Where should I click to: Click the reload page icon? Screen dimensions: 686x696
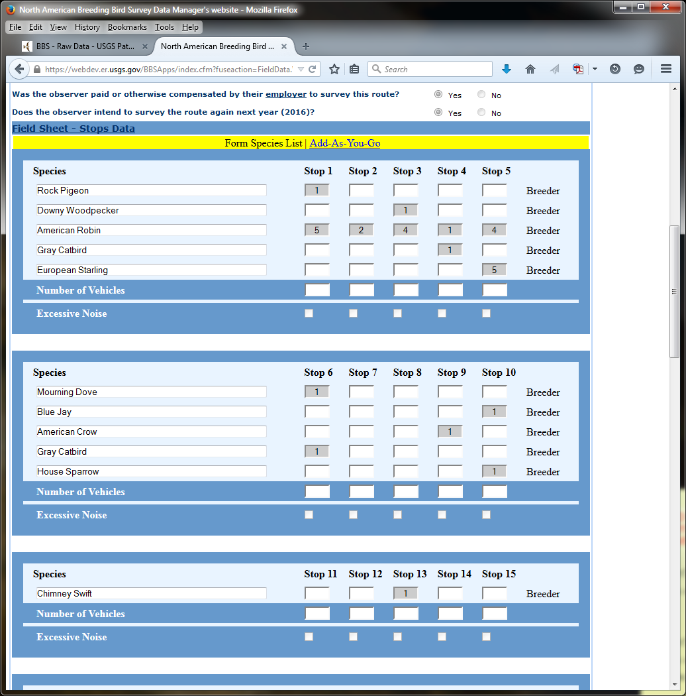pos(312,69)
